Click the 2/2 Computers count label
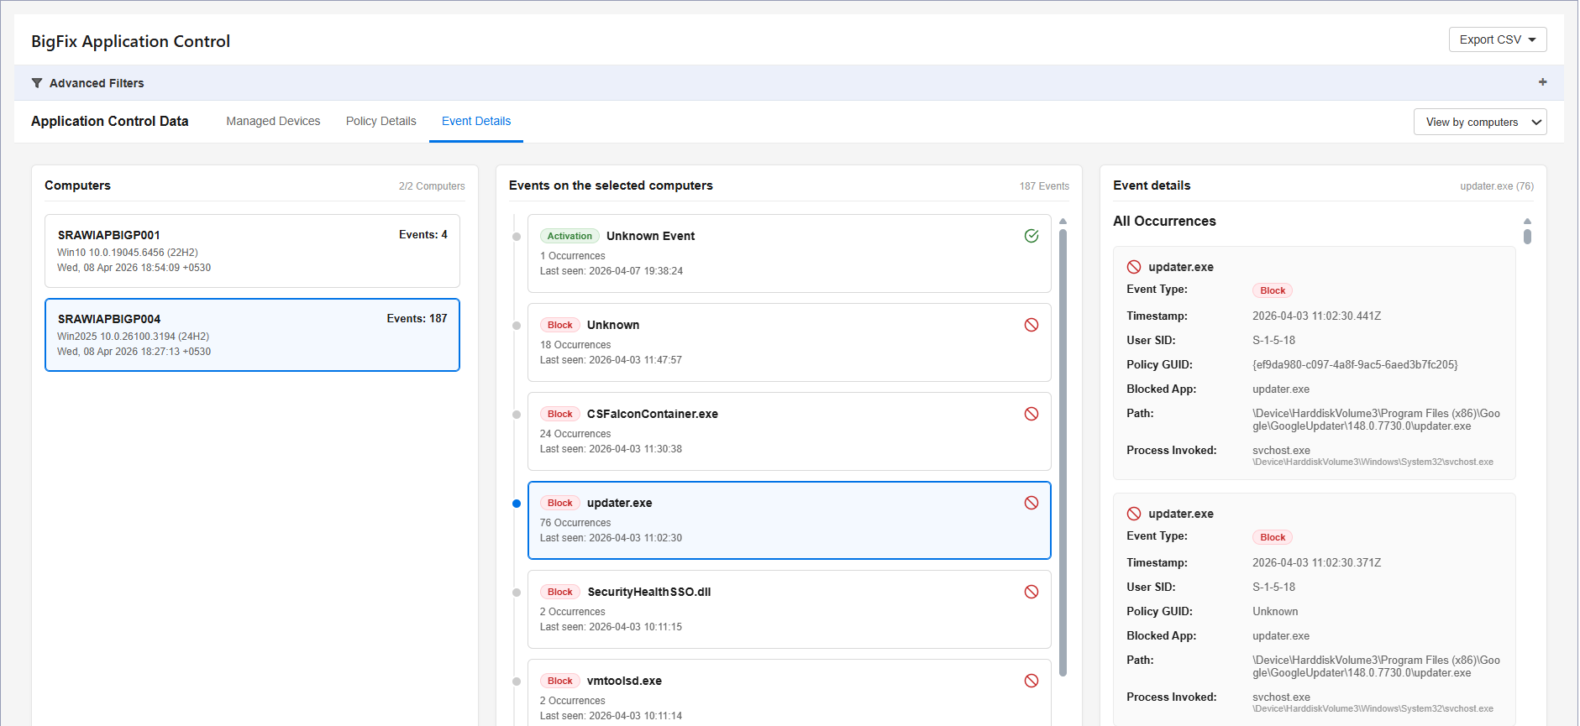Image resolution: width=1580 pixels, height=726 pixels. click(x=432, y=186)
